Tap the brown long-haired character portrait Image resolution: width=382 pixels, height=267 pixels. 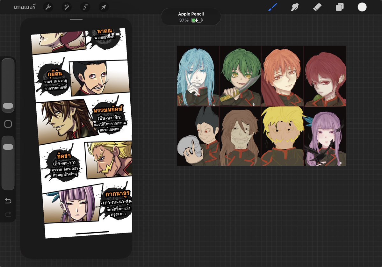tap(240, 136)
